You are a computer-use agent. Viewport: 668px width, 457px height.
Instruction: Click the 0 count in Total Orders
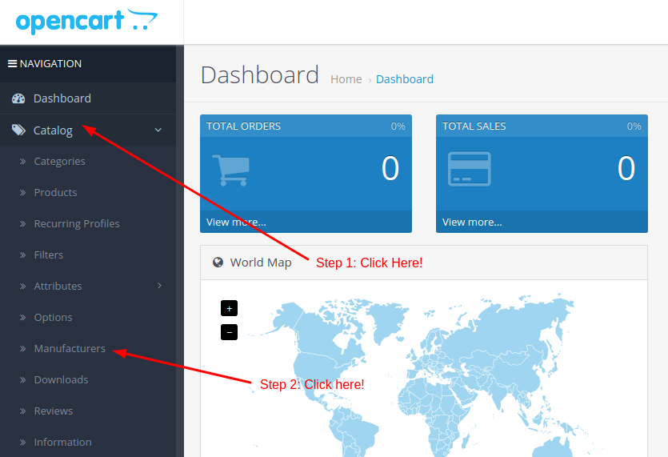pos(390,168)
